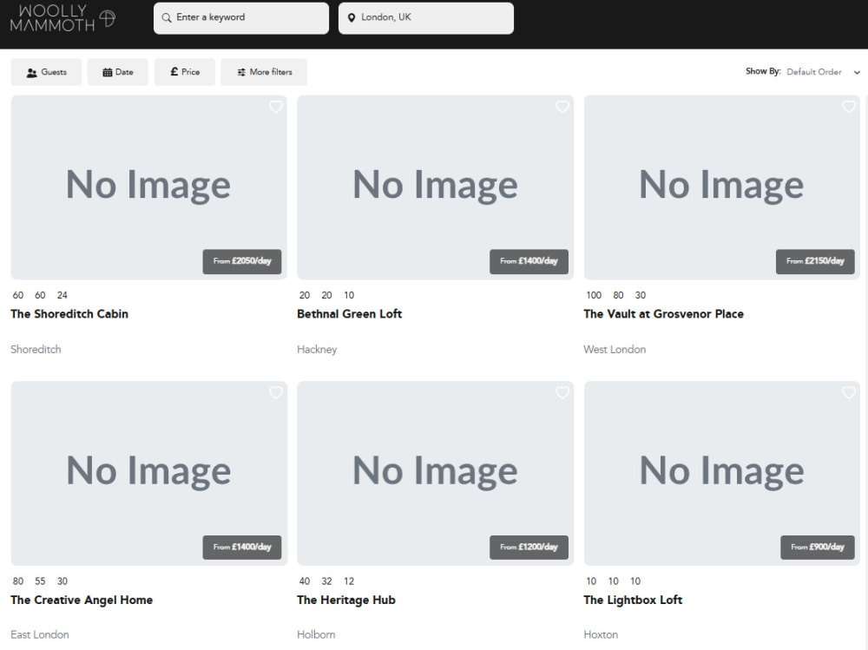Open The Lightbox Loft listing title

pyautogui.click(x=633, y=601)
